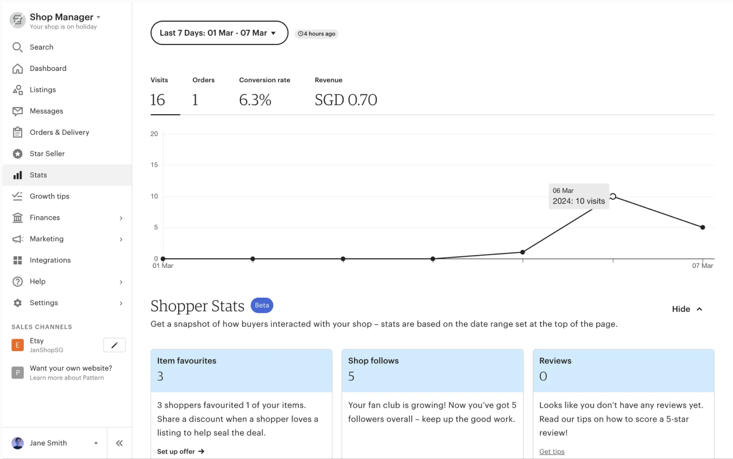733x459 pixels.
Task: Switch to the Revenue metric tab
Action: [x=345, y=93]
